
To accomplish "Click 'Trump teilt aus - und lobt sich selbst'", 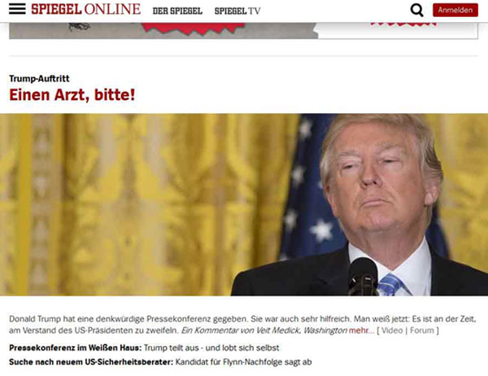I will (x=211, y=348).
